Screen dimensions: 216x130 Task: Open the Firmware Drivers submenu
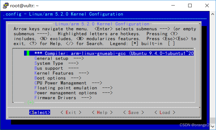[63, 98]
